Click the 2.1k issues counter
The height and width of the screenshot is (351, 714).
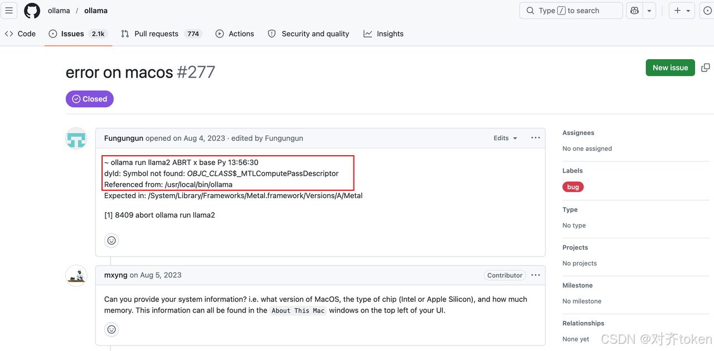[x=98, y=33]
